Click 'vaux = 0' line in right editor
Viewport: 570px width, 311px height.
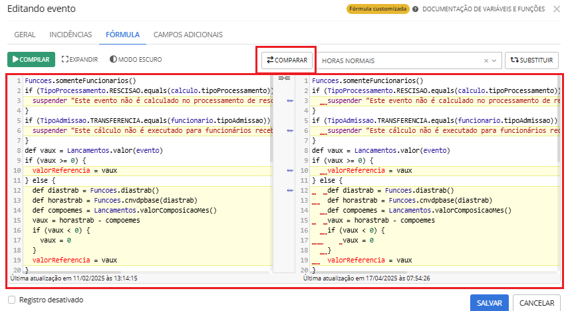point(358,240)
